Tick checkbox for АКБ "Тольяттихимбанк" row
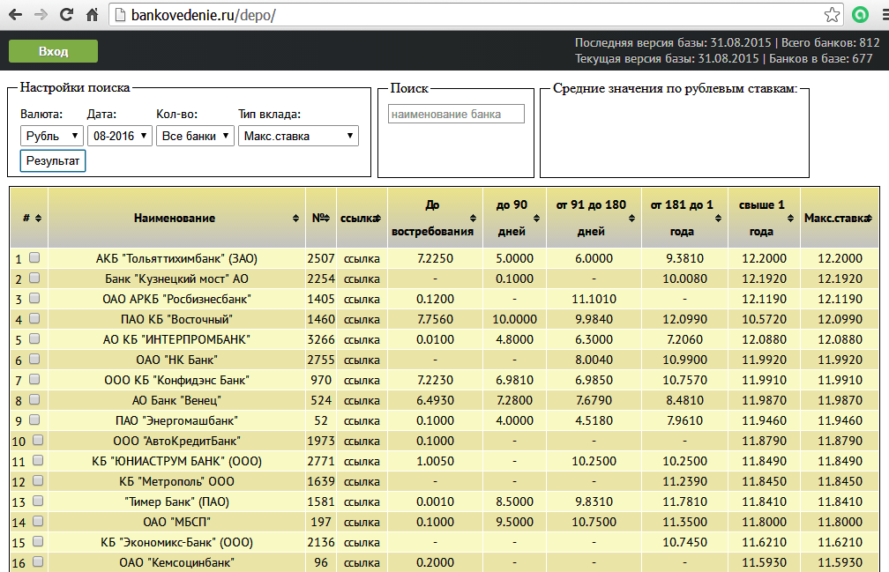 tap(34, 257)
